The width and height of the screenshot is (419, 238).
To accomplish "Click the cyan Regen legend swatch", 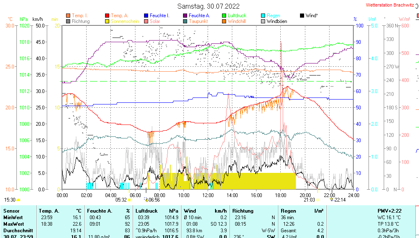I will [x=263, y=16].
